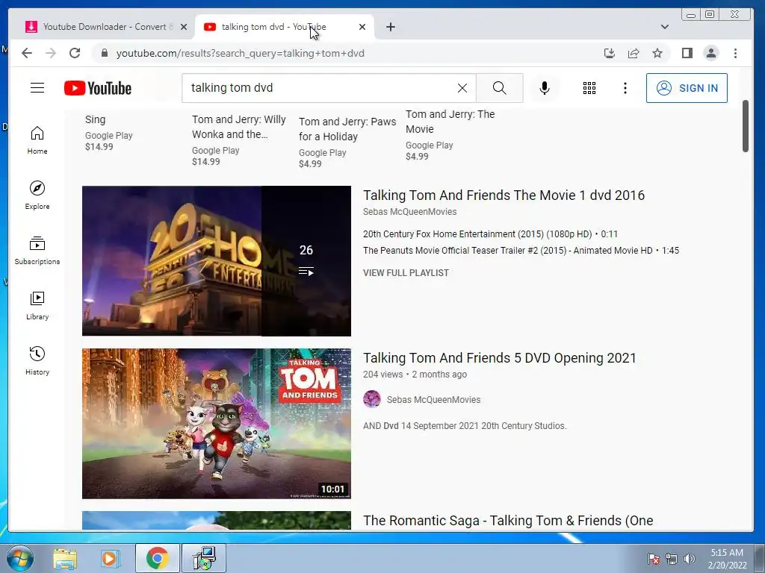Go back in browser
Screen dimensions: 765x573
pos(27,53)
